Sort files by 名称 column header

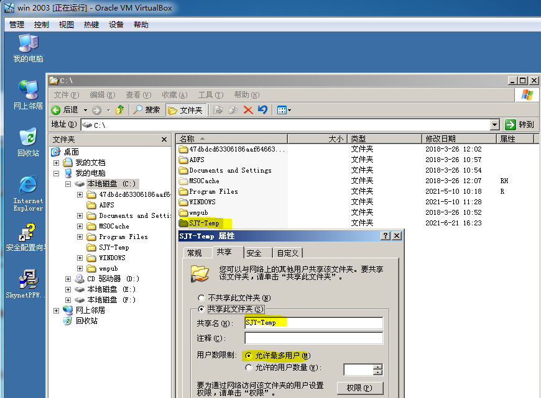[x=231, y=139]
